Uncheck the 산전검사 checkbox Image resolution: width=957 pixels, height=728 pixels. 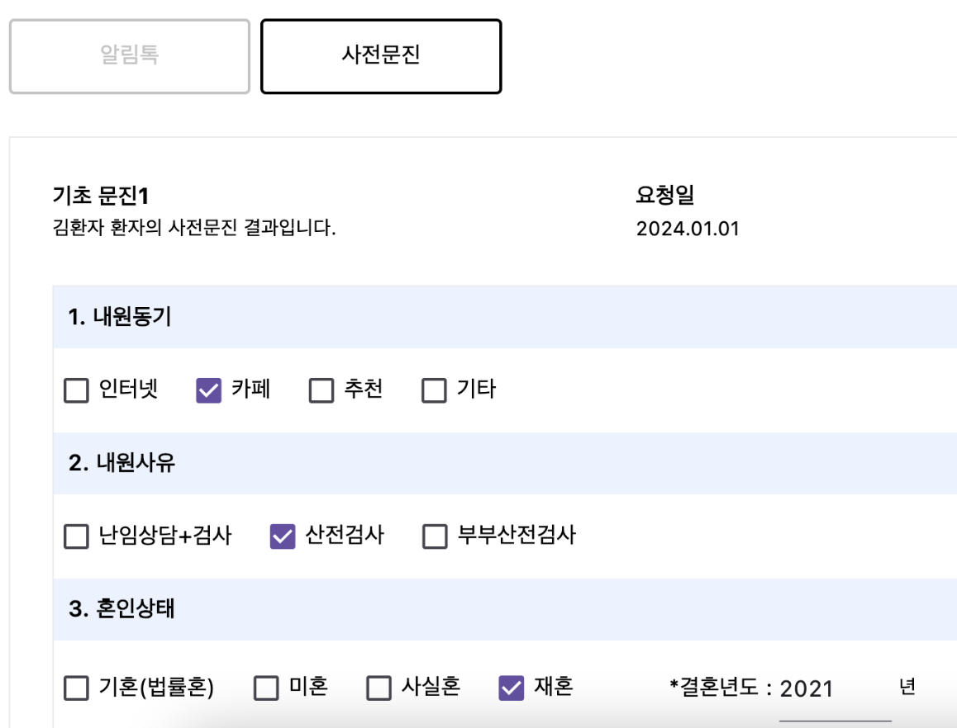283,537
